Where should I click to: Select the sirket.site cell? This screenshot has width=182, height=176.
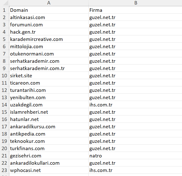coord(49,76)
